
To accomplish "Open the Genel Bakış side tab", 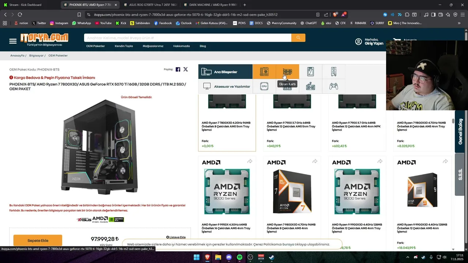I will pos(460,131).
